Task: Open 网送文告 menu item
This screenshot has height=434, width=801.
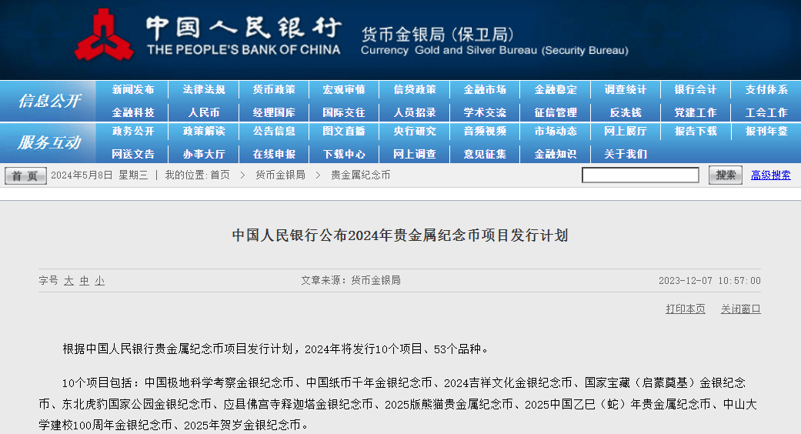Action: coord(133,154)
